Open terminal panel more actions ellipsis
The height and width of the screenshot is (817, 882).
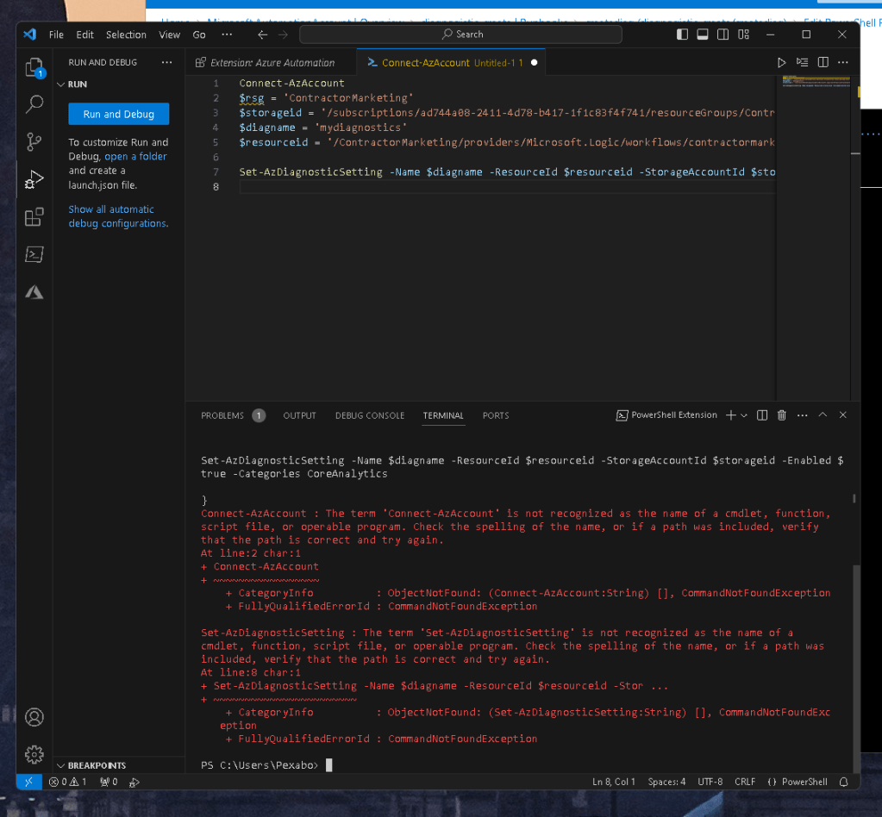click(x=803, y=415)
